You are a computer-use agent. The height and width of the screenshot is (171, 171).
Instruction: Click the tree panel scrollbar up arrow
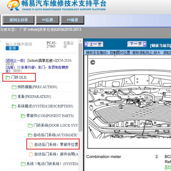[80, 41]
